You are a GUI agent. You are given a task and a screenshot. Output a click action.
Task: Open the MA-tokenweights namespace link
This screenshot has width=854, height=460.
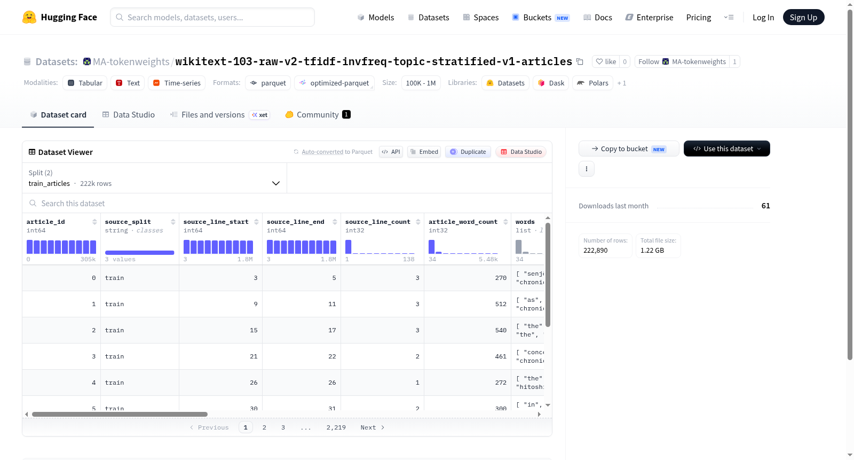[x=131, y=61]
